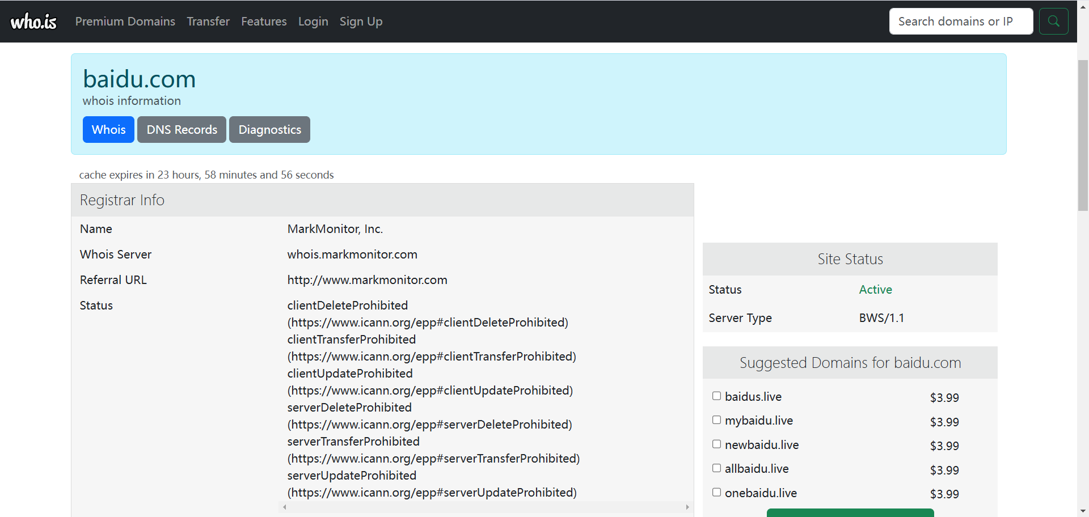Image resolution: width=1089 pixels, height=517 pixels.
Task: Click the Sign Up link
Action: tap(361, 22)
